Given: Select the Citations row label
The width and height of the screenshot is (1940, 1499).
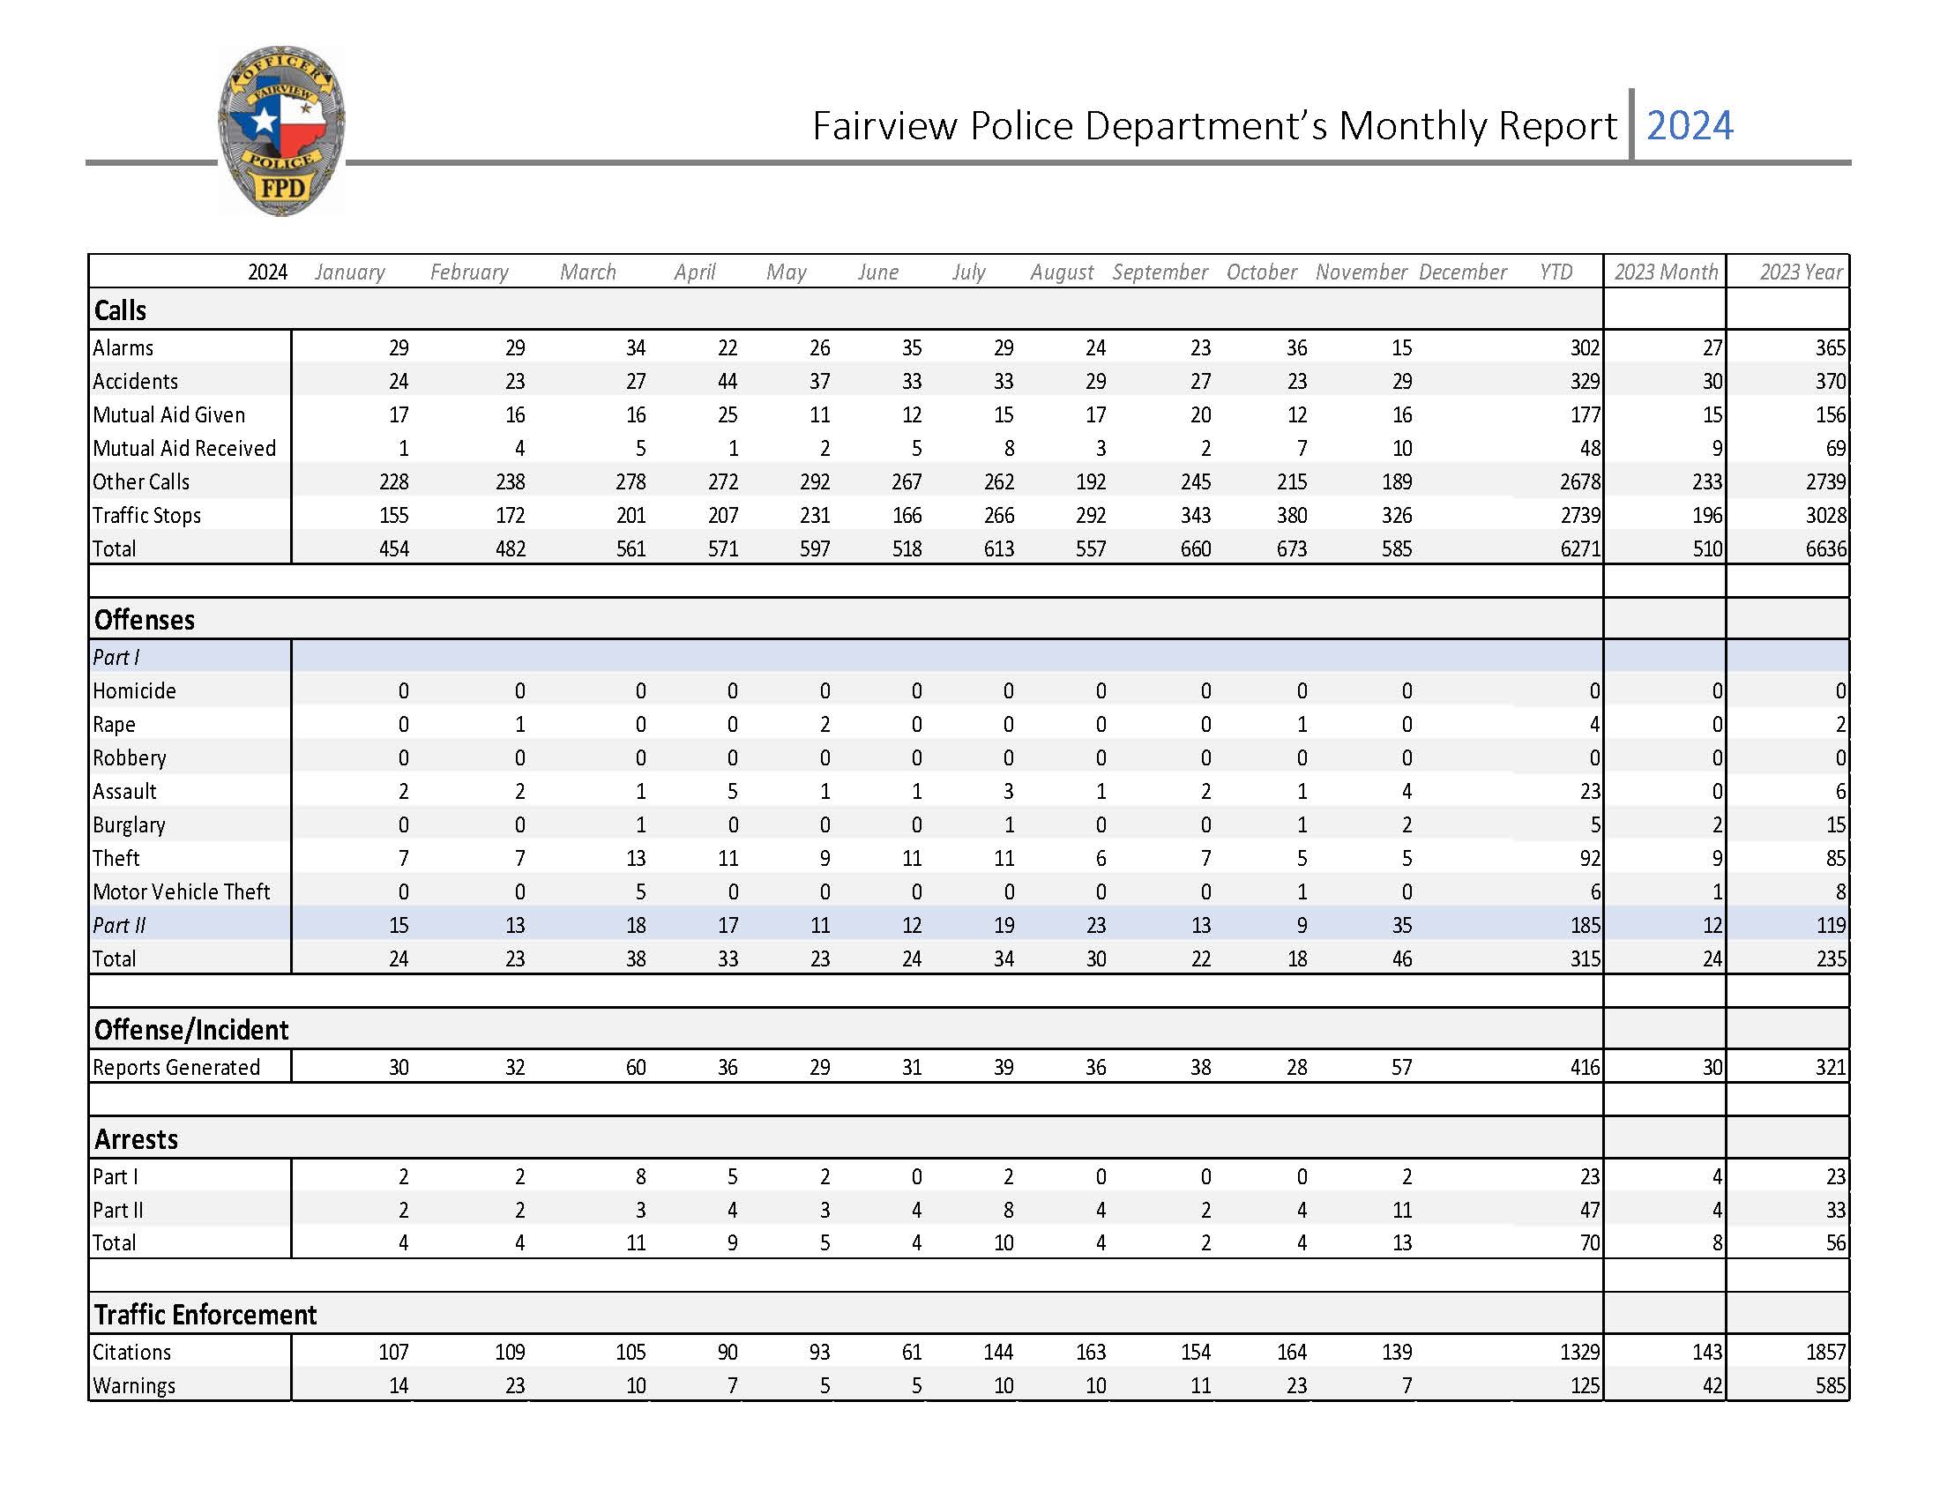Looking at the screenshot, I should 131,1353.
